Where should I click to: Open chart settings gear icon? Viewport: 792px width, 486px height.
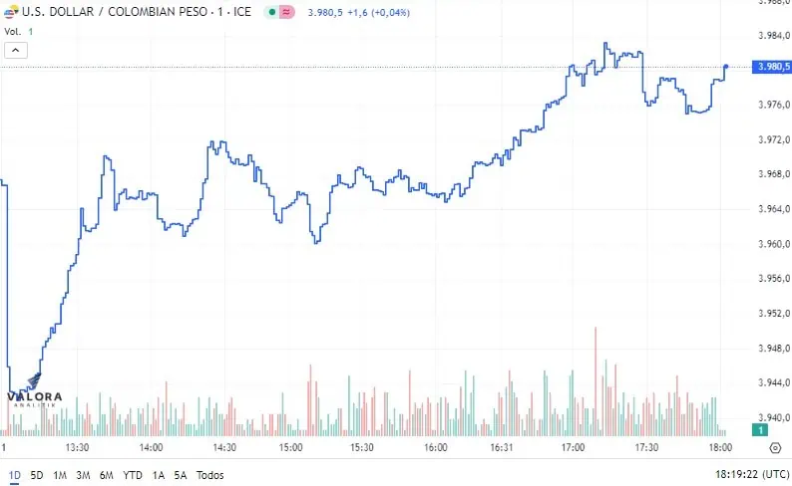pyautogui.click(x=775, y=448)
